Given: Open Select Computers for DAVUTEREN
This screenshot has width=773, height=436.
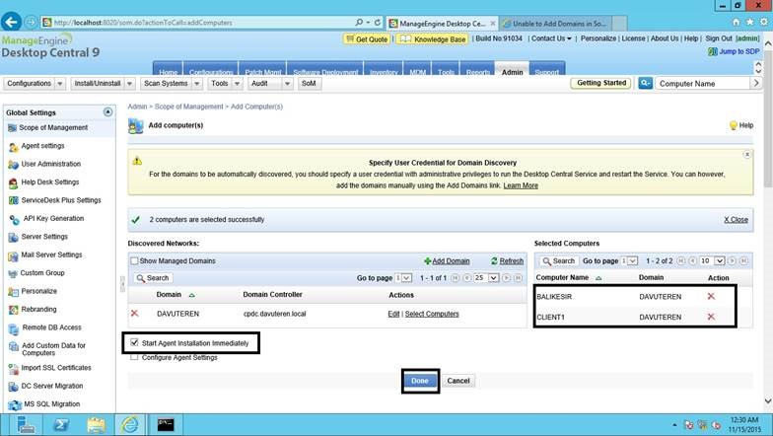Looking at the screenshot, I should (432, 314).
